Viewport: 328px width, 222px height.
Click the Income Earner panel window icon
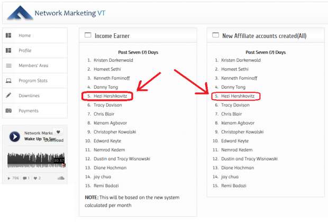(x=88, y=35)
